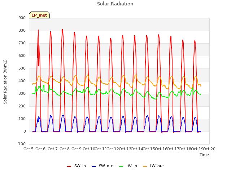Click the 900 y-axis tick label
Screen dimensions: 231x173
coord(22,18)
